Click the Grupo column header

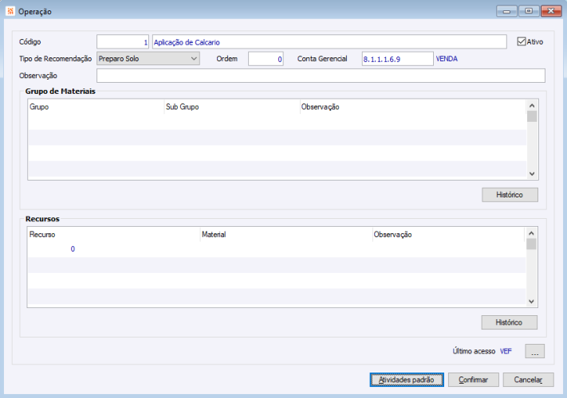96,107
